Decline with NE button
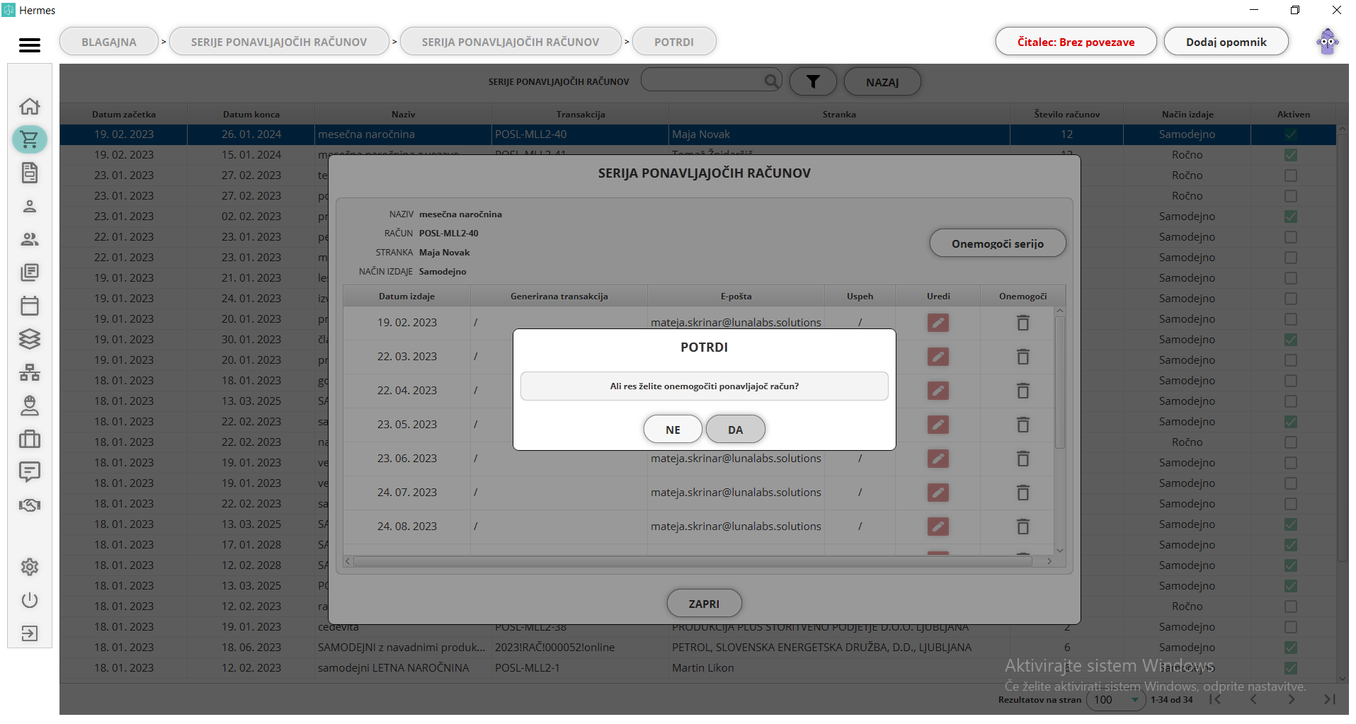The image size is (1356, 724). (x=673, y=430)
